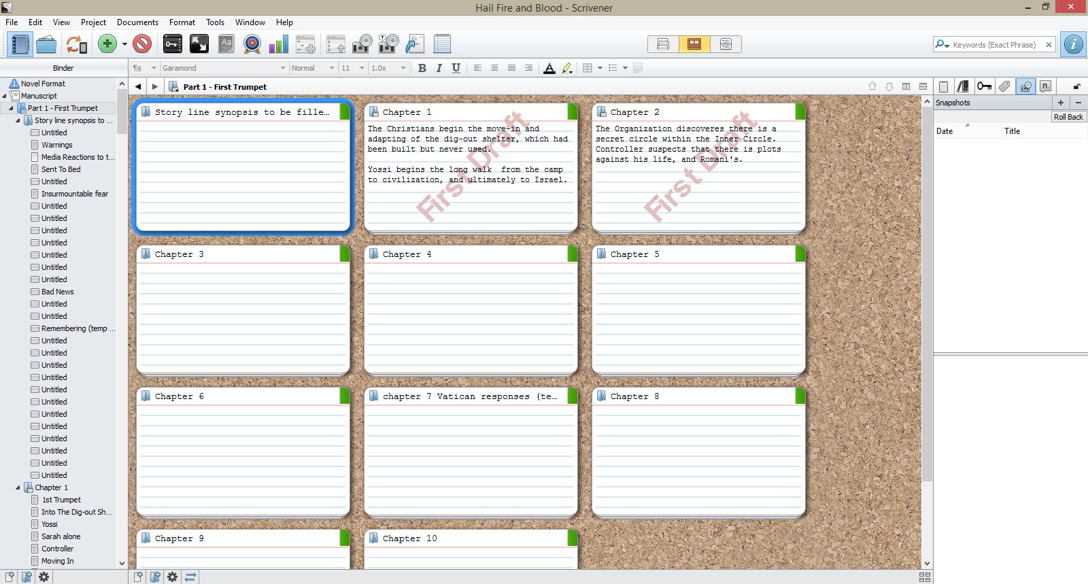Open the Garamond font dropdown
This screenshot has width=1088, height=584.
tap(224, 68)
